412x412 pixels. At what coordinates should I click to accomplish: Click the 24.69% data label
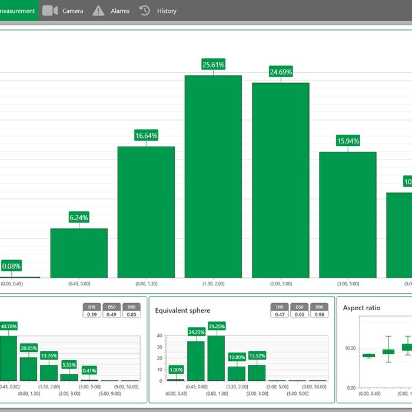(x=281, y=72)
